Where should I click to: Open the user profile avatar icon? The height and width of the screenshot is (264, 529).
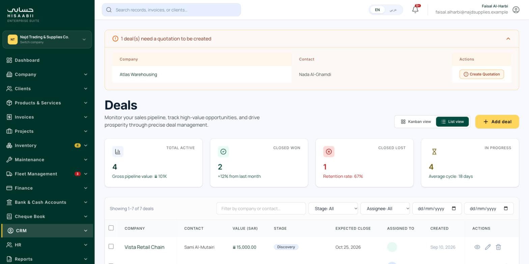coord(516,10)
